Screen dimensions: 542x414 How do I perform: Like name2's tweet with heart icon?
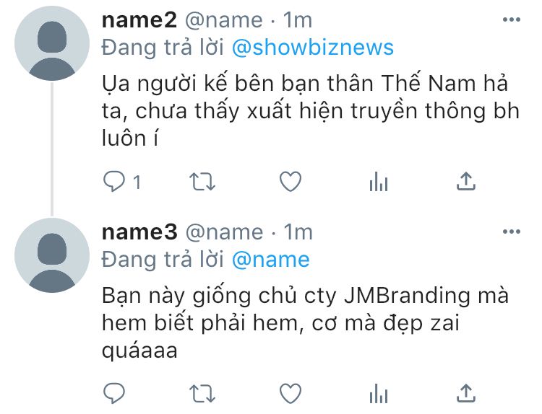(x=291, y=182)
